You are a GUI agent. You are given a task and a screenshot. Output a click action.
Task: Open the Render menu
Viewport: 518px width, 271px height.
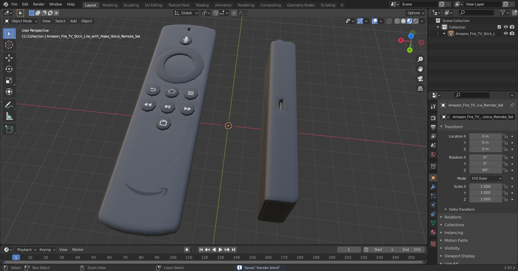(x=39, y=4)
